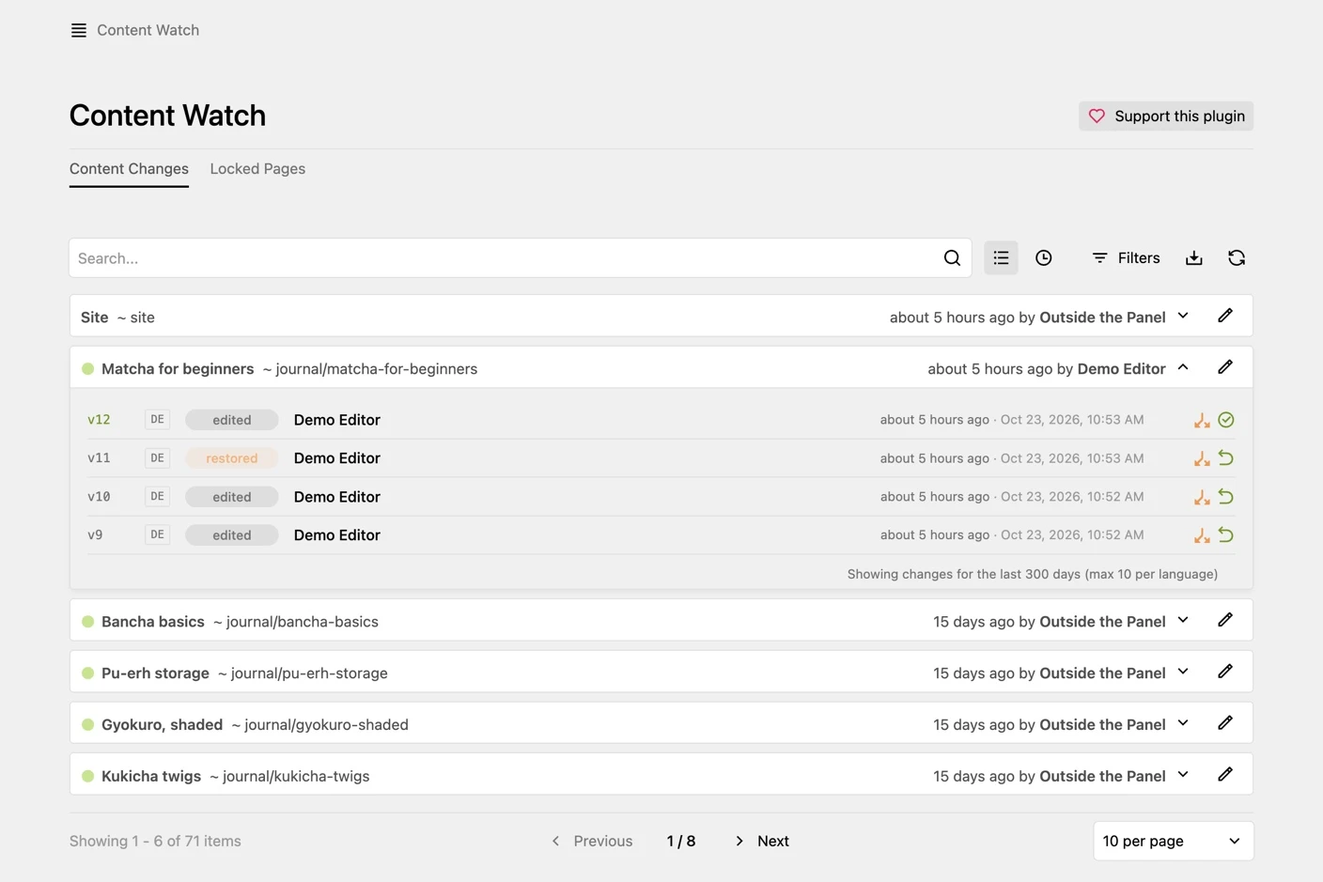Image resolution: width=1323 pixels, height=882 pixels.
Task: Restore version v11 with undo icon
Action: pos(1226,458)
